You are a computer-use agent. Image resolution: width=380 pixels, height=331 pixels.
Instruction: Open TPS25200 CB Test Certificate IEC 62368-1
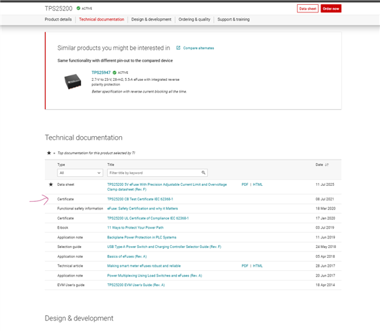[140, 199]
